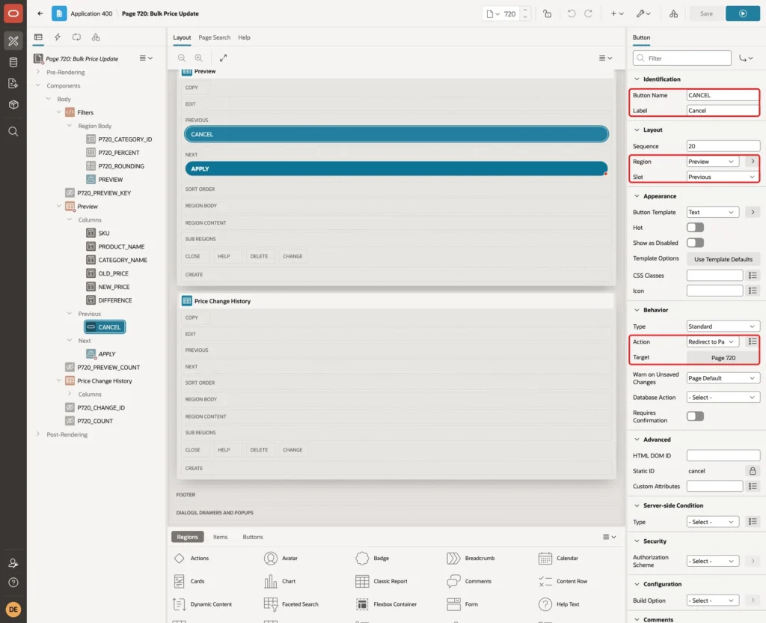Click Static ID lock icon
766x623 pixels.
tap(753, 471)
